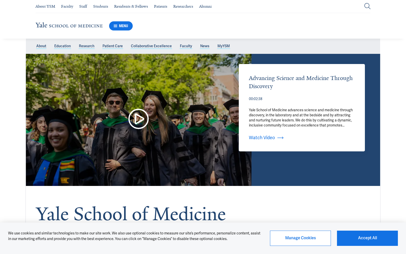Click the 00:02:38 video duration text
This screenshot has height=254, width=406.
[x=256, y=99]
